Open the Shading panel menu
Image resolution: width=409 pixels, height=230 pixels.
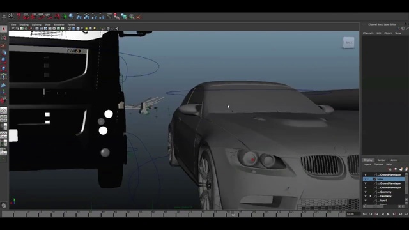[24, 24]
